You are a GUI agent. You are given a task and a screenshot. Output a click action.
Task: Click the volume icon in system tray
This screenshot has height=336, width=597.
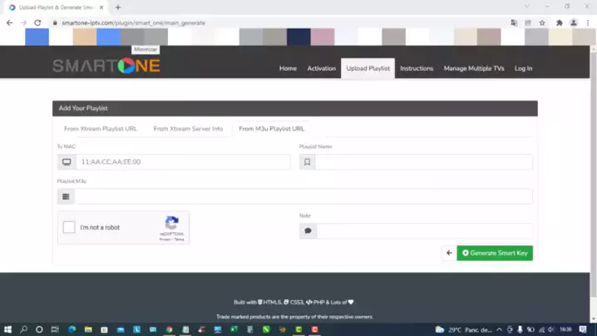(550, 329)
